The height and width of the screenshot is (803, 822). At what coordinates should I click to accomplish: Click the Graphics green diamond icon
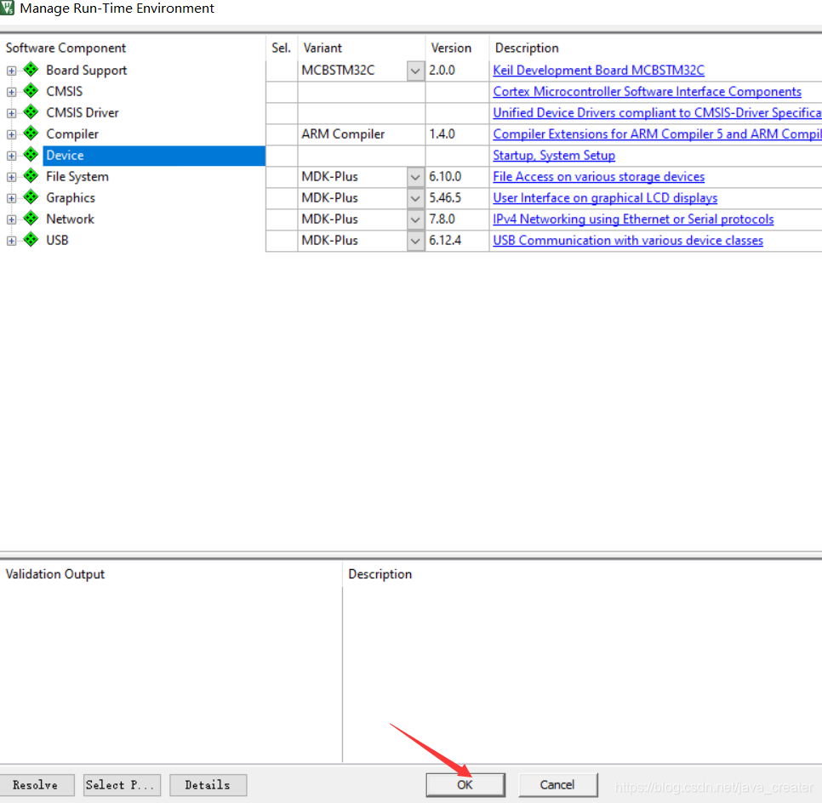point(31,197)
